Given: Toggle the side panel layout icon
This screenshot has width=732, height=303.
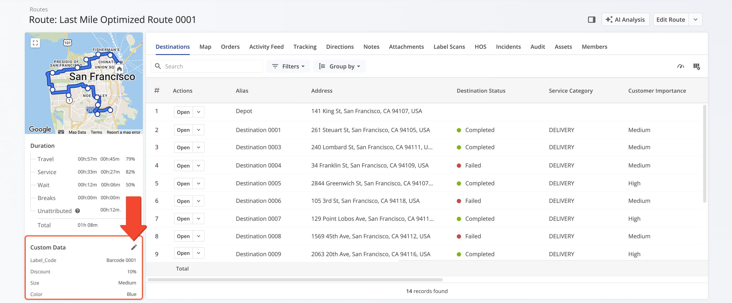Looking at the screenshot, I should [592, 20].
